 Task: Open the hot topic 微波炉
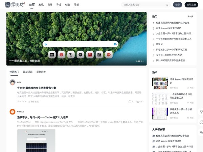[x=159, y=44]
